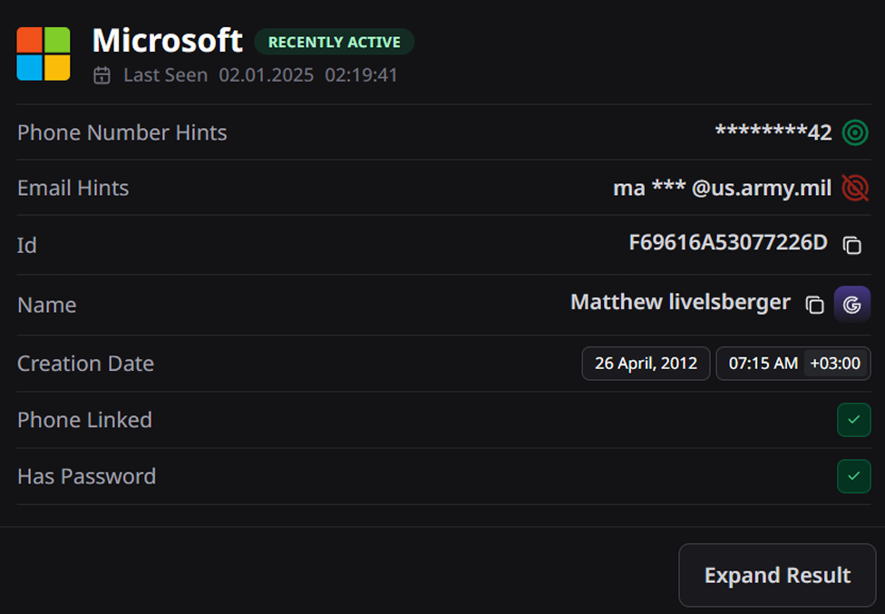Viewport: 885px width, 614px height.
Task: Click the Phone Linked label
Action: (84, 420)
